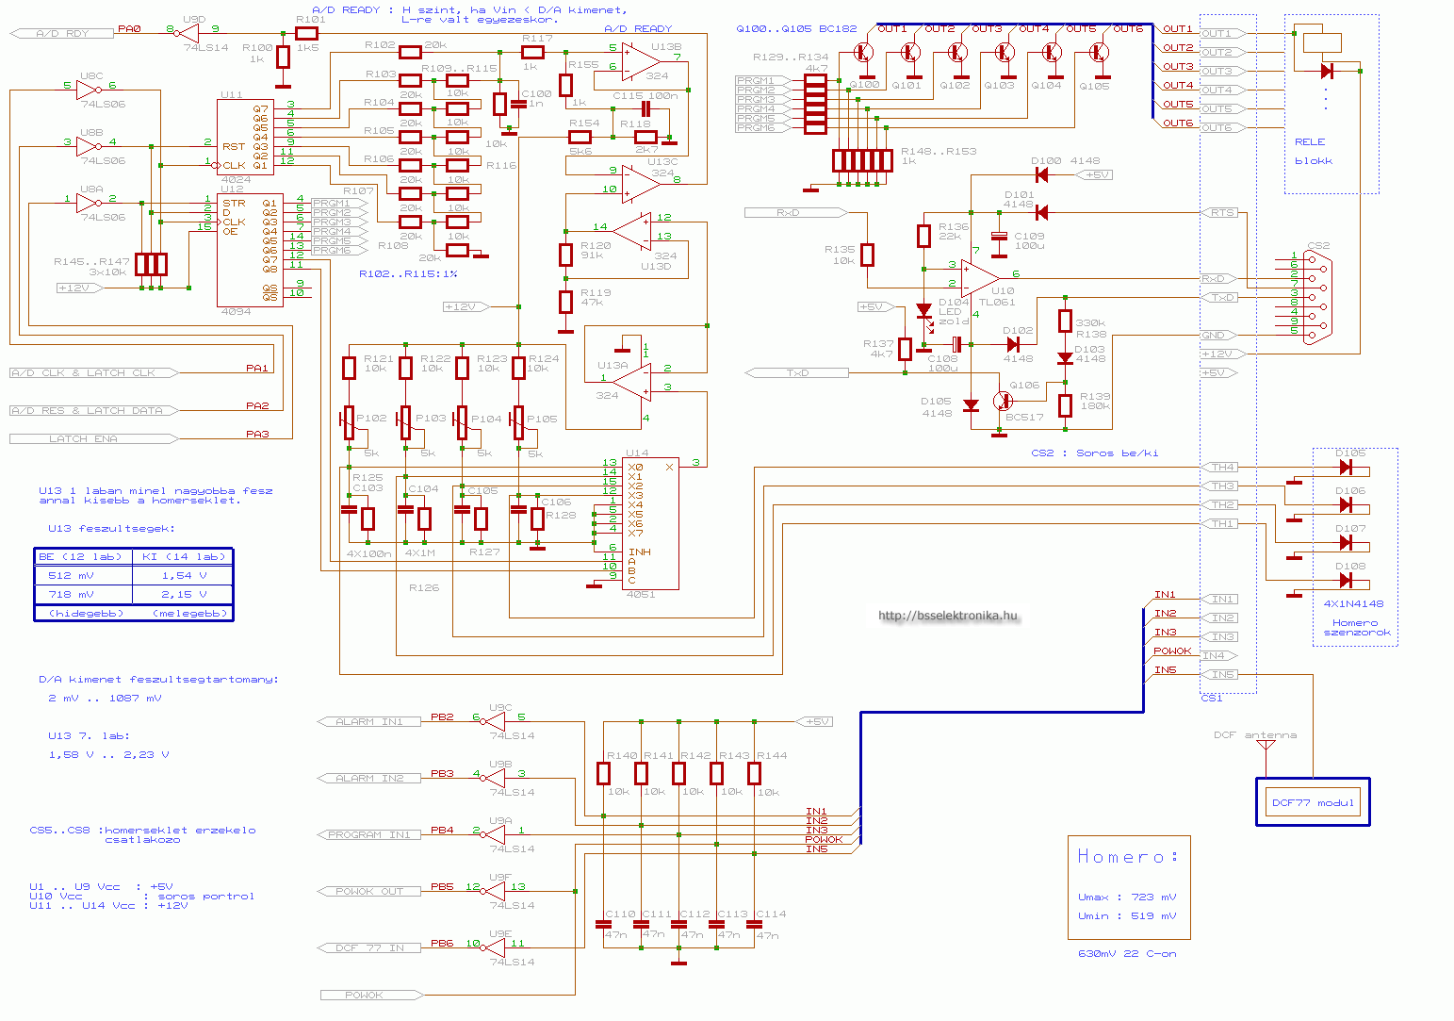The width and height of the screenshot is (1454, 1021).
Task: Click the DCF antenna symbol
Action: [1266, 745]
